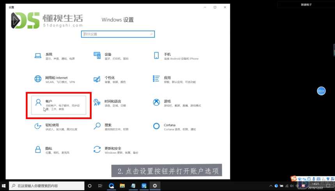Image resolution: width=335 pixels, height=191 pixels.
Task: Open 更新和安全 (Update & Security) settings
Action: [x=116, y=150]
